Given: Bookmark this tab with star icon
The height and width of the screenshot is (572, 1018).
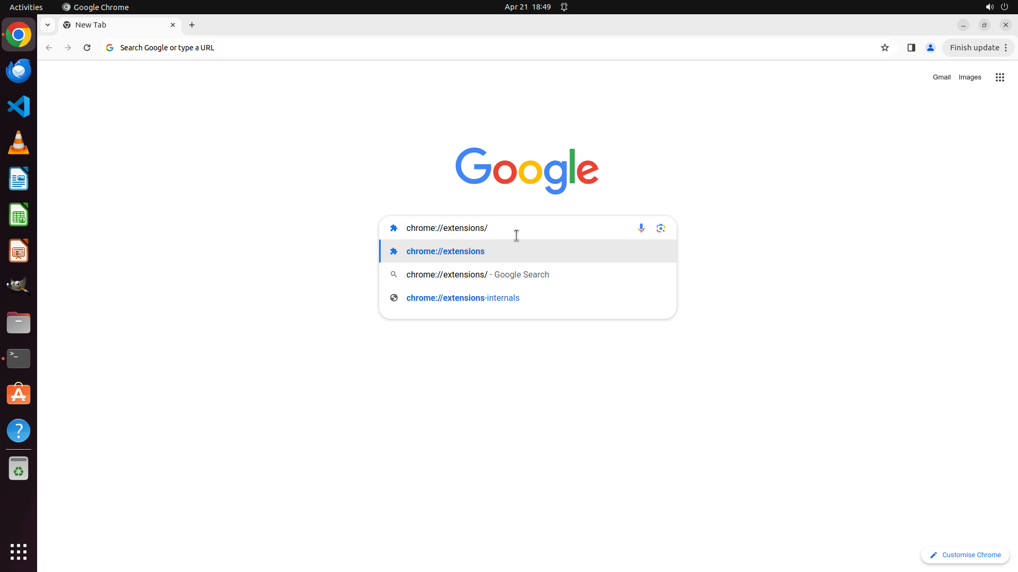Looking at the screenshot, I should point(884,48).
